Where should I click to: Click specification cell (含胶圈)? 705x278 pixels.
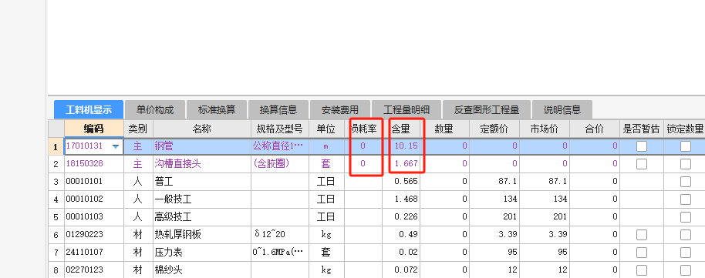tap(280, 164)
